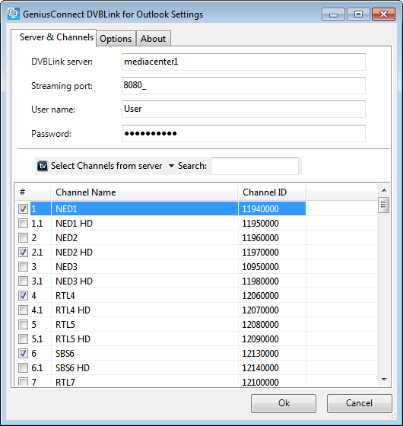Click the NED3 HD channel name
Viewport: 403px width, 426px height.
point(74,281)
